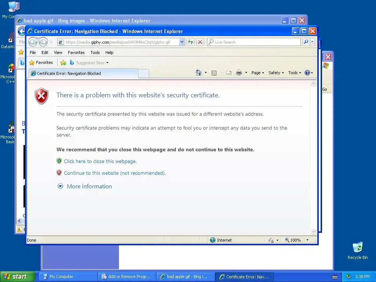Open the Help menu
The image size is (376, 282).
(109, 53)
